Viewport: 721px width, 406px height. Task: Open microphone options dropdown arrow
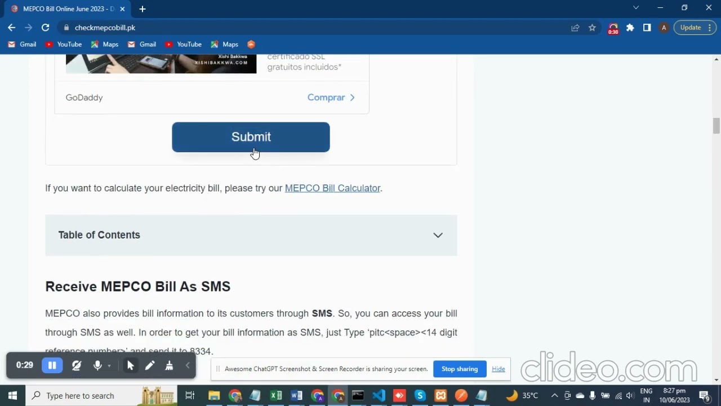[109, 366]
